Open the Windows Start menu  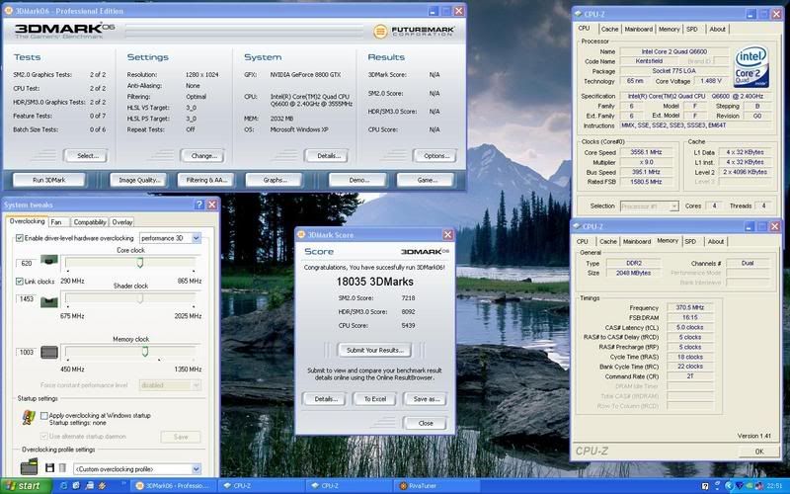pyautogui.click(x=23, y=486)
